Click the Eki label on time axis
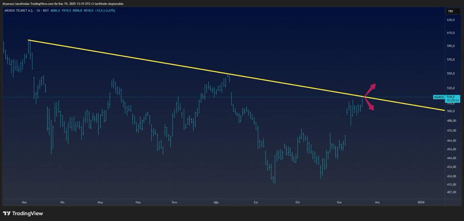Viewport: 464px width, 221px height. (x=297, y=202)
